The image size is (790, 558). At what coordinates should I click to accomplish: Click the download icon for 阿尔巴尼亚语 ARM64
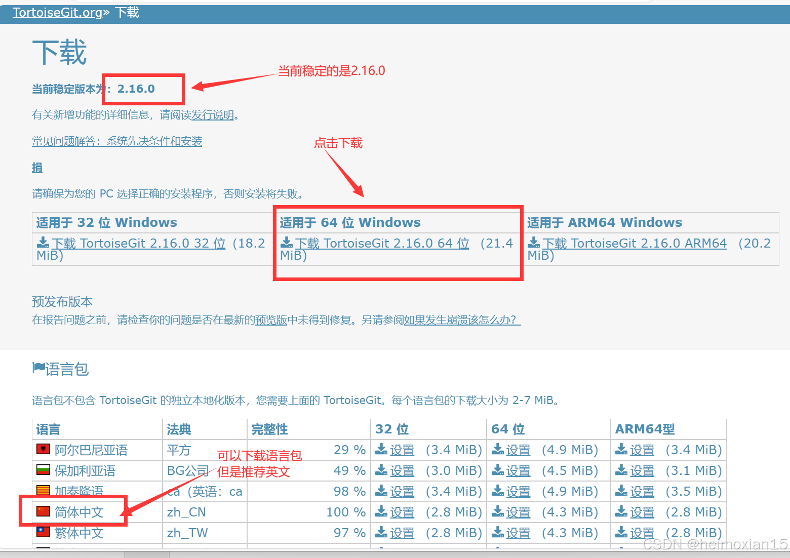point(621,449)
